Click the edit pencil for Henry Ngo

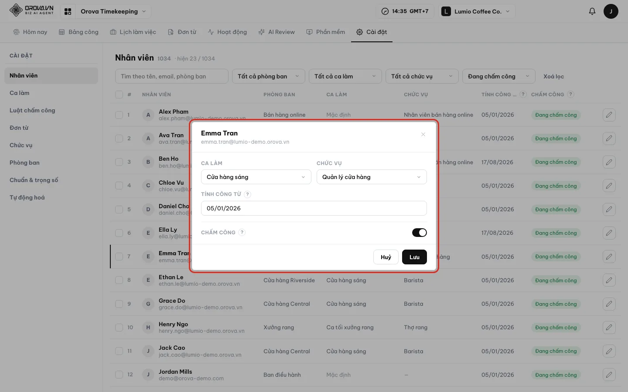(609, 328)
